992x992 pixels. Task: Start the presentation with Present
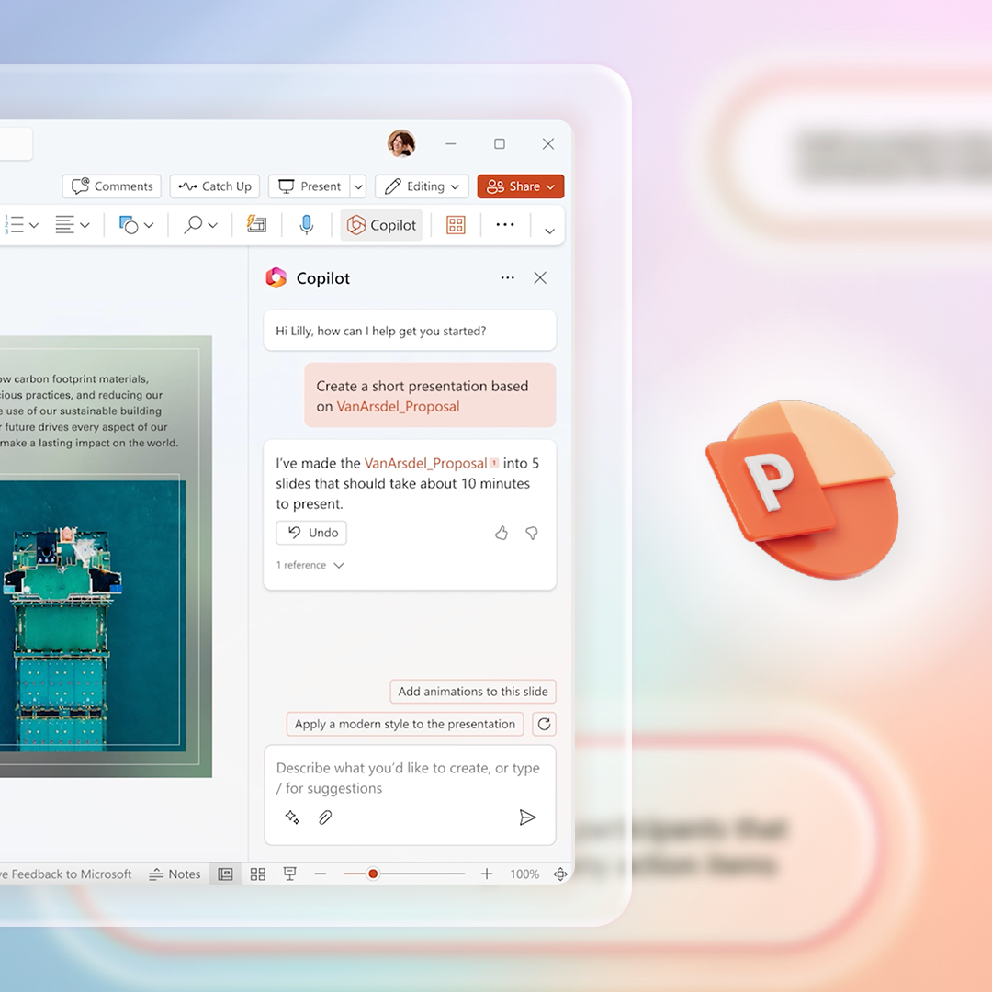pos(310,186)
